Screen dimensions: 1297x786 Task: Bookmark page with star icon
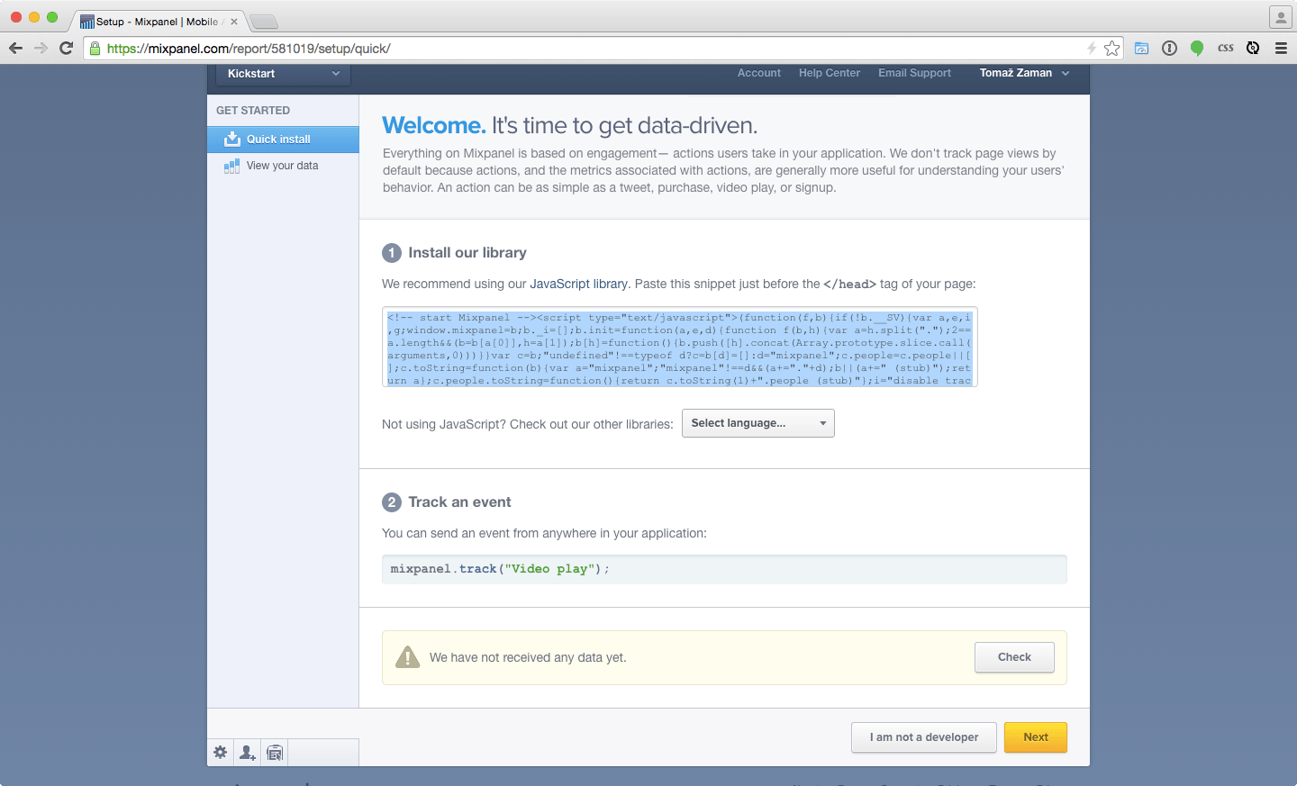(1112, 49)
